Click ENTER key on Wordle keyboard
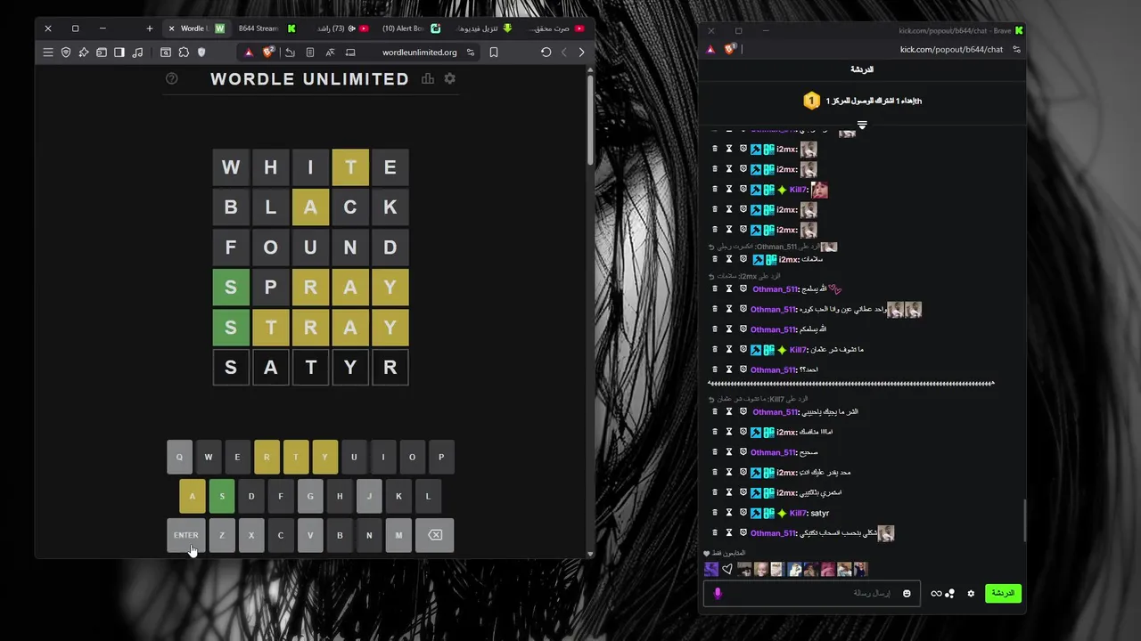Screen dimensions: 1141x641 pyautogui.click(x=185, y=535)
